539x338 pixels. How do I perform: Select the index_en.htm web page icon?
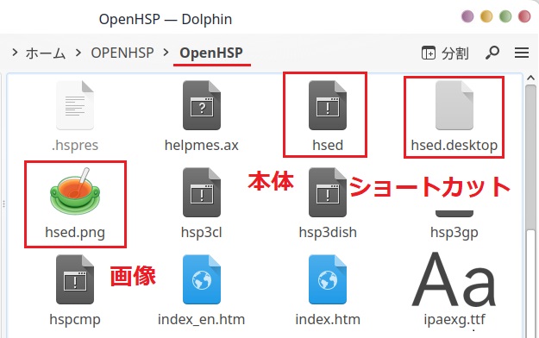[x=202, y=279]
